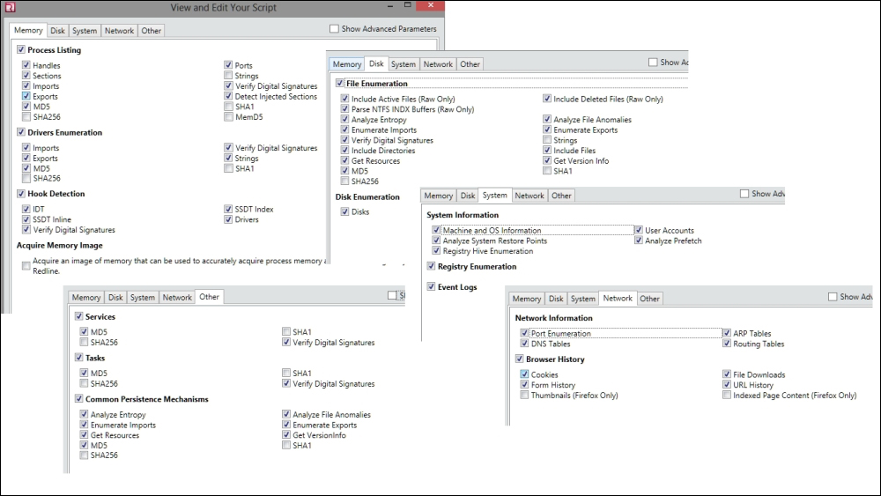Toggle SSDT Inline checkbox
The width and height of the screenshot is (881, 496).
click(x=26, y=219)
